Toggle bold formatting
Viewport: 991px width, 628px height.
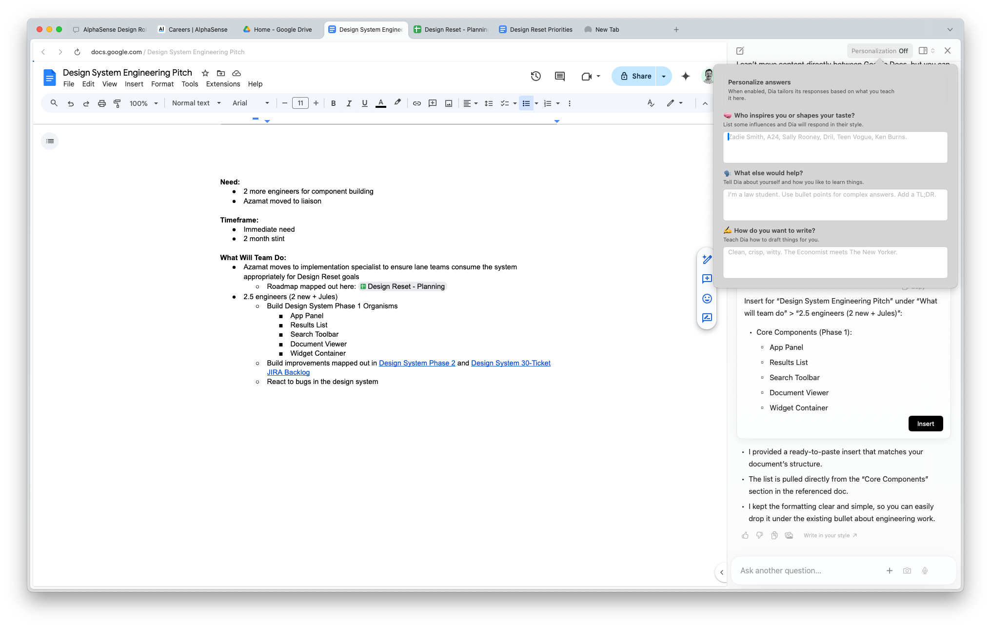(333, 103)
